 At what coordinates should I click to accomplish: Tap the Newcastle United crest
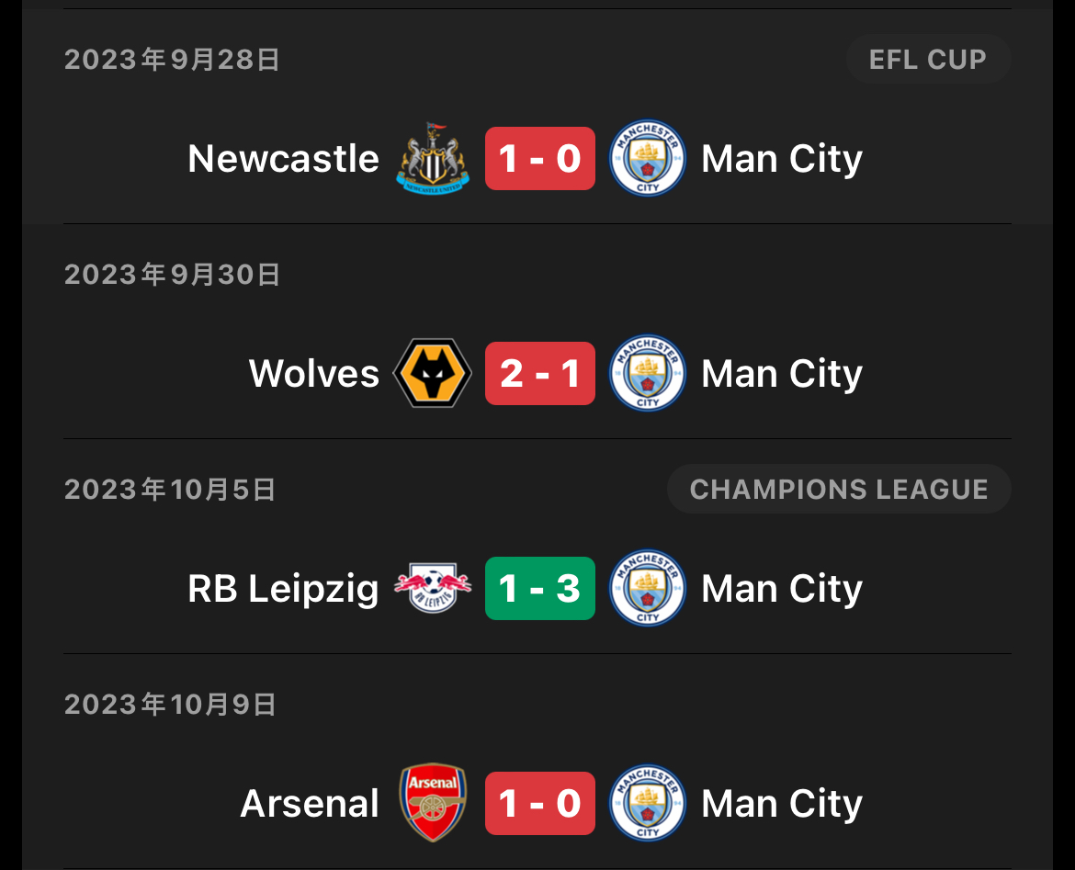[x=433, y=158]
